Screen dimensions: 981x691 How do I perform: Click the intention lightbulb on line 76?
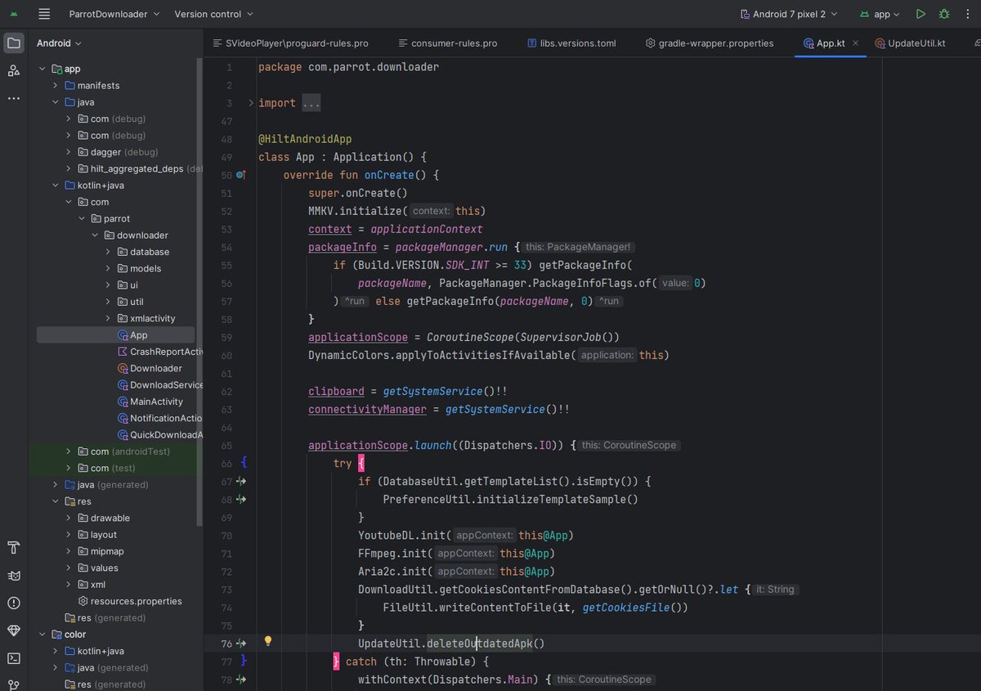click(268, 643)
